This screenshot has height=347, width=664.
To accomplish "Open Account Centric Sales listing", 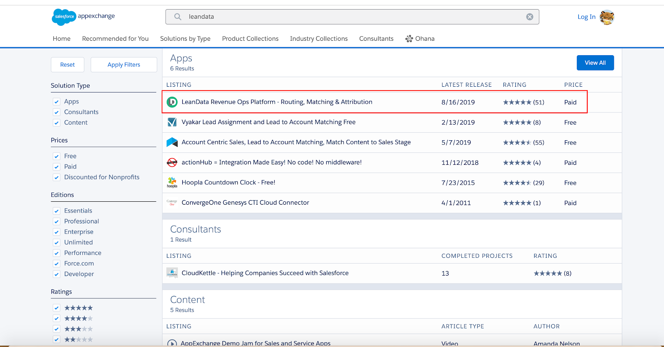I will pyautogui.click(x=296, y=142).
